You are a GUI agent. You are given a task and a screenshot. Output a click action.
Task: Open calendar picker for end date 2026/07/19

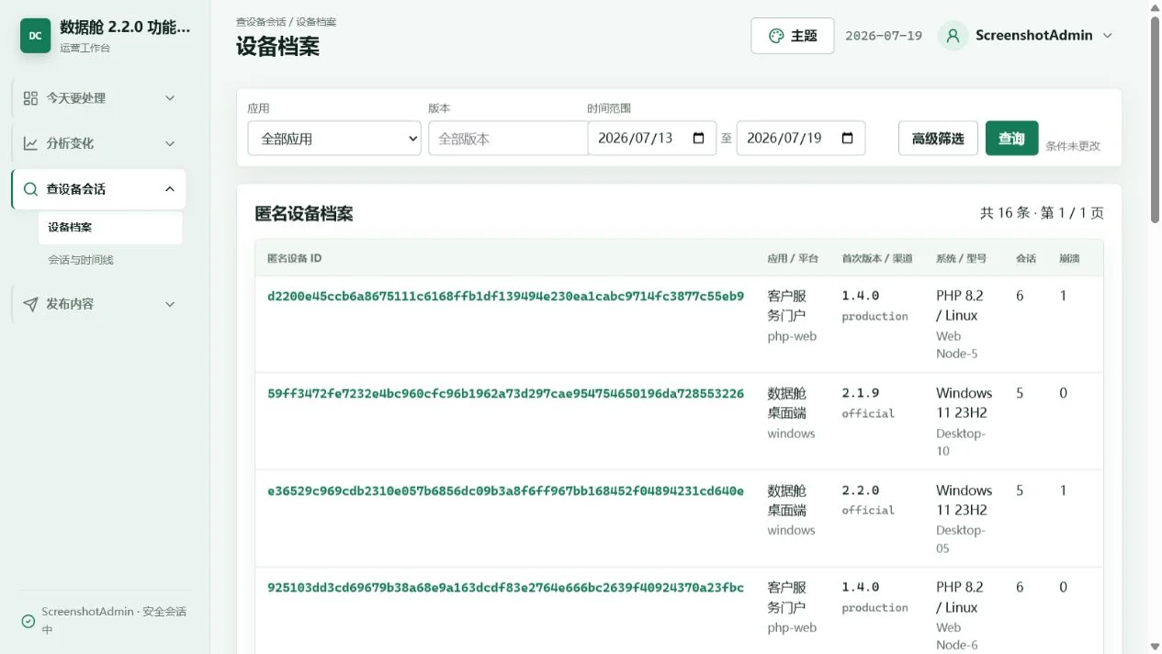click(847, 138)
